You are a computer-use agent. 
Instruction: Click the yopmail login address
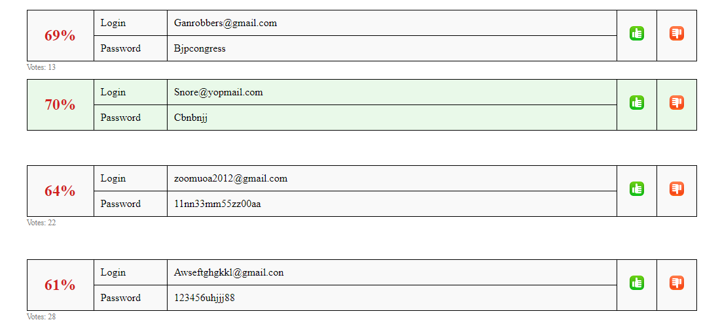pos(218,92)
